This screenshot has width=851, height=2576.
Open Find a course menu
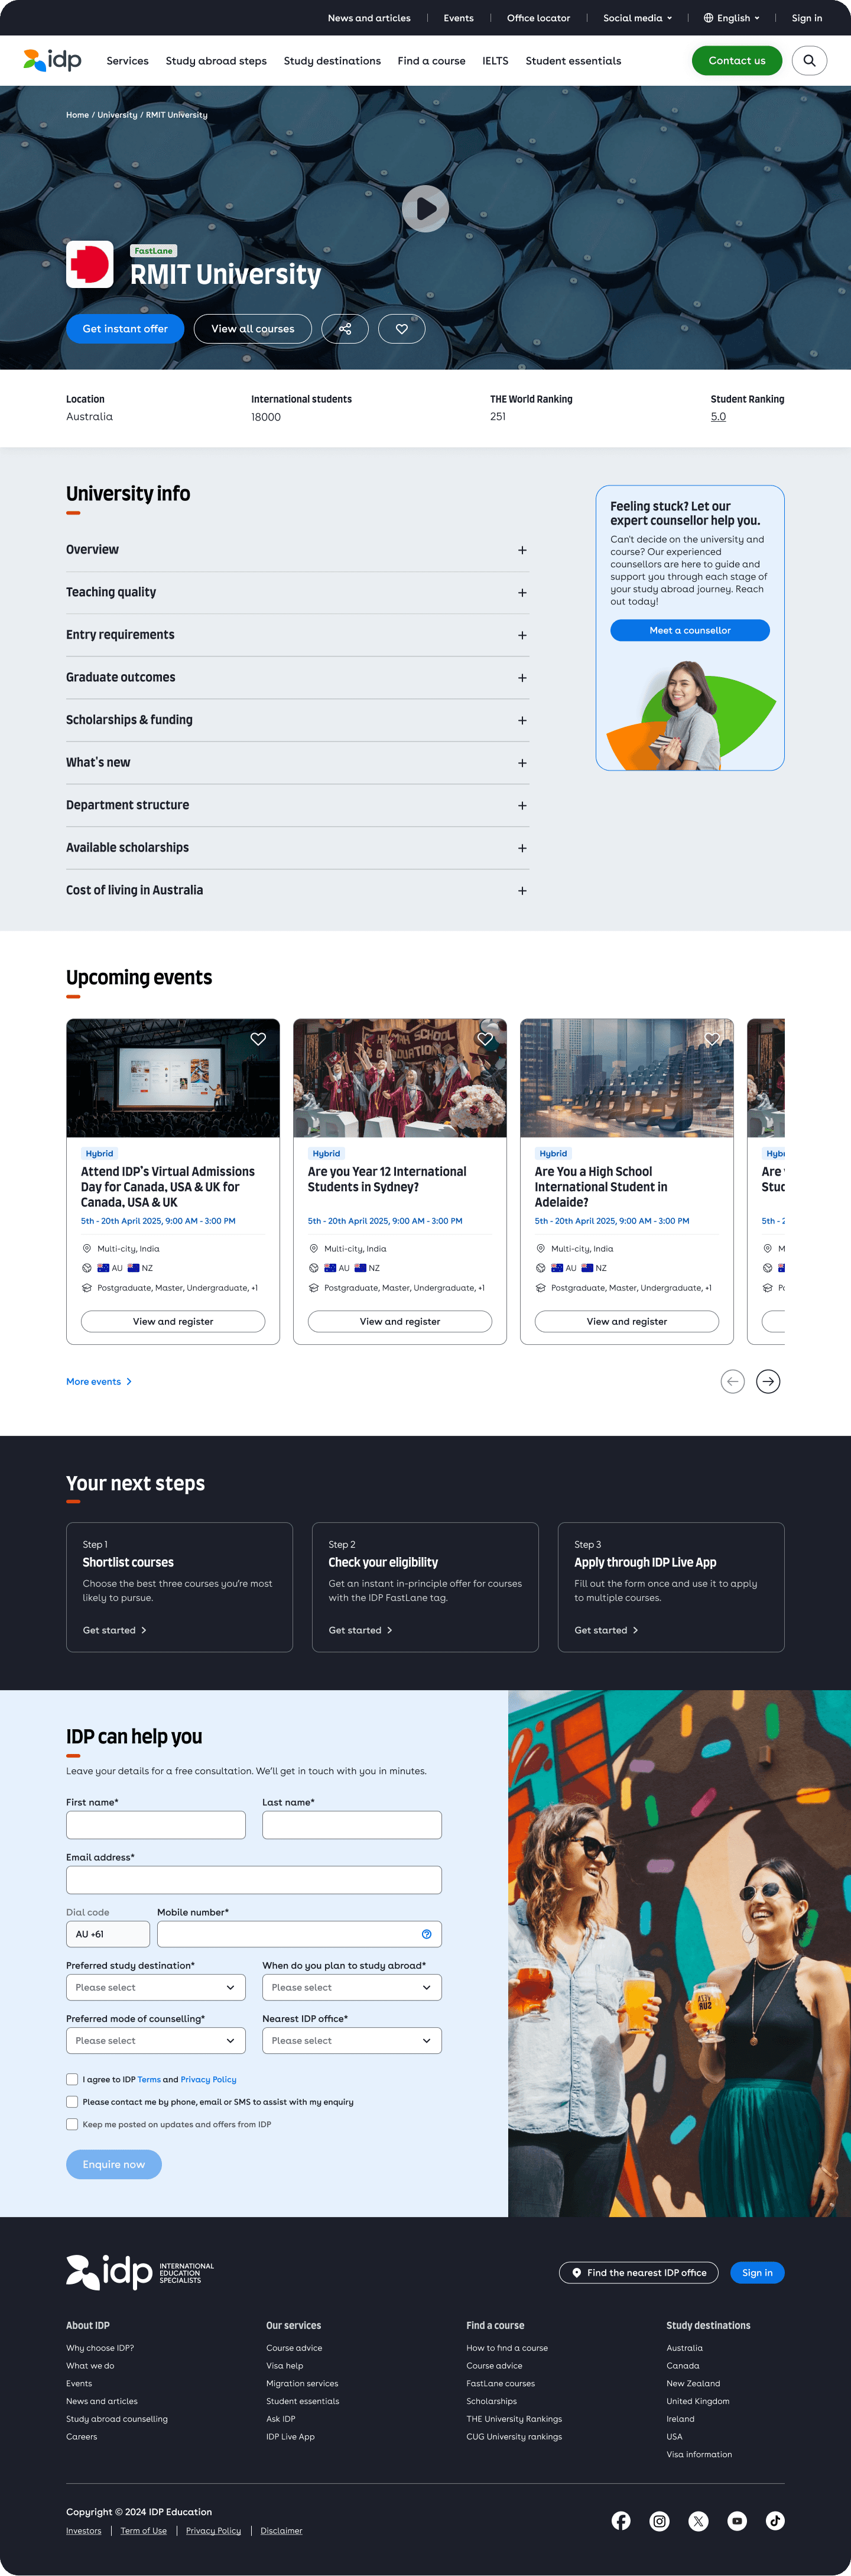point(431,61)
